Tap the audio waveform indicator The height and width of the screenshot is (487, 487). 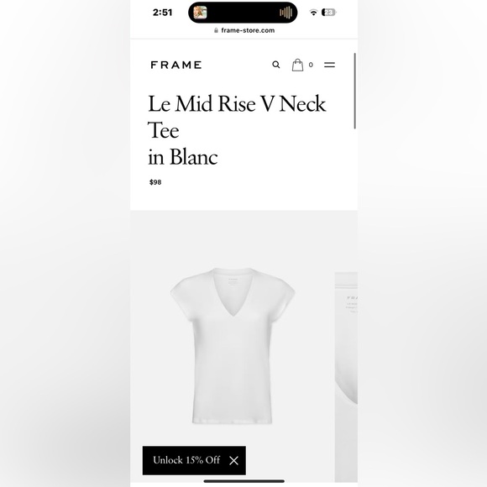point(285,13)
